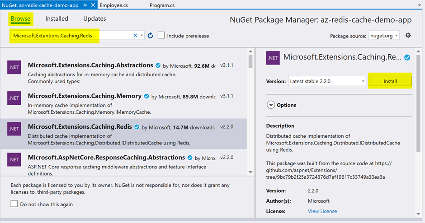Click 14.7M downloads text
425x223 pixels.
194,127
